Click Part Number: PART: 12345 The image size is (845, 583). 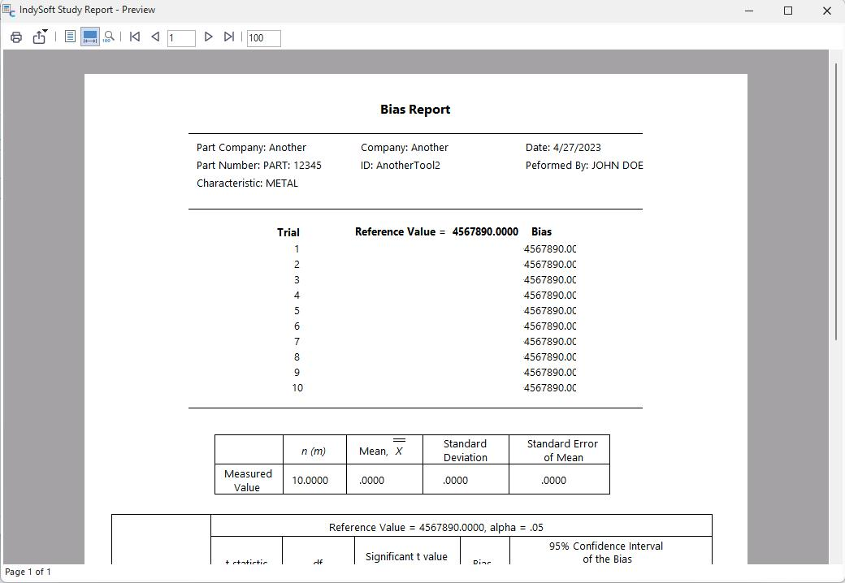point(258,166)
